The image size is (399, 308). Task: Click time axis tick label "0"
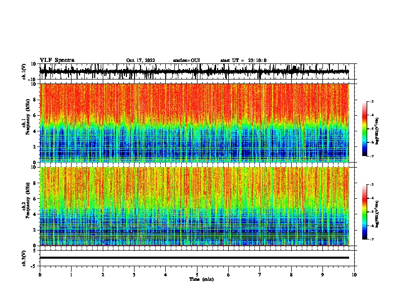pos(40,275)
